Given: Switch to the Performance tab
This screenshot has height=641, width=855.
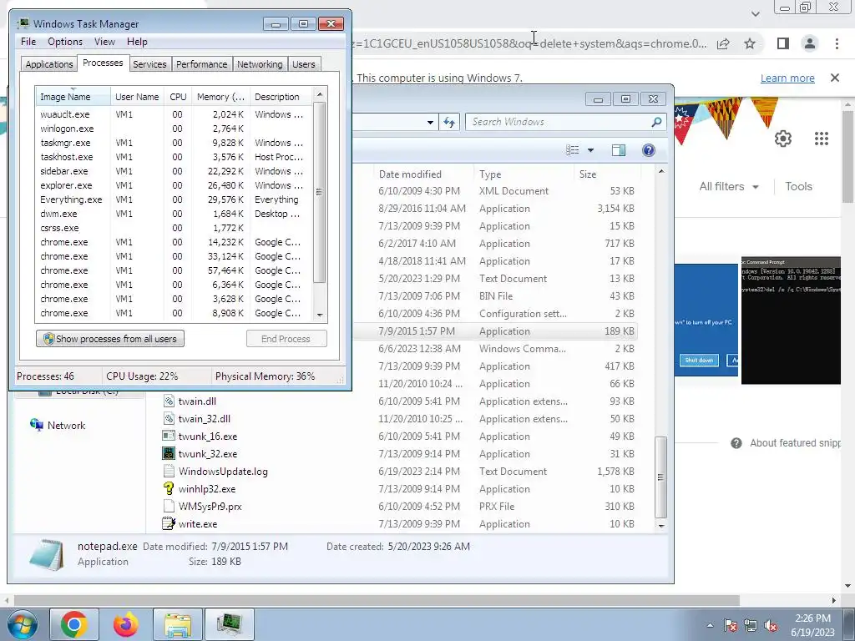Looking at the screenshot, I should pos(202,63).
